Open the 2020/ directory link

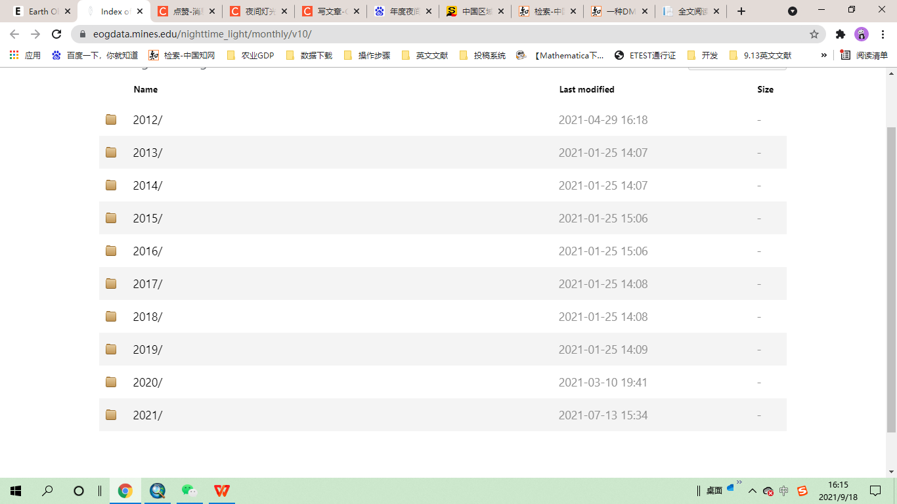pyautogui.click(x=147, y=383)
